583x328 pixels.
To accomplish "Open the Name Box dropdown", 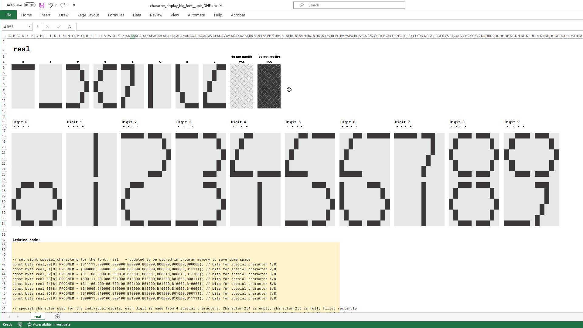I will point(29,27).
